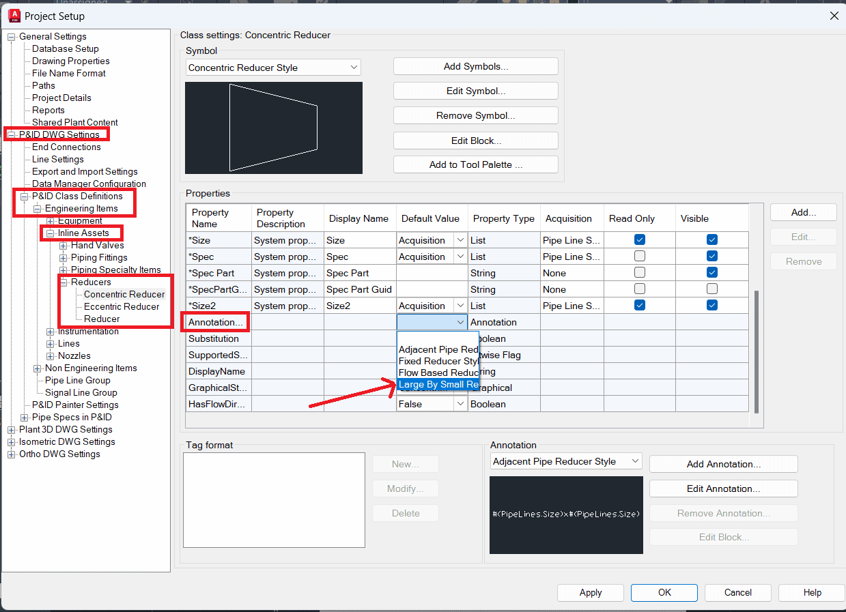Open the Adjacent Pipe Reducer Style annotation dropdown
846x612 pixels.
566,461
